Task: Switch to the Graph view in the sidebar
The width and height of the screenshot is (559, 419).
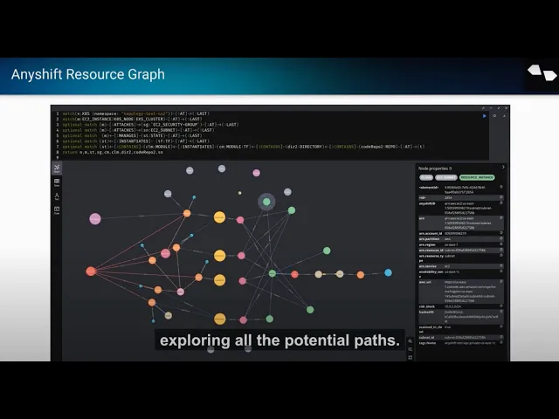Action: 57,168
